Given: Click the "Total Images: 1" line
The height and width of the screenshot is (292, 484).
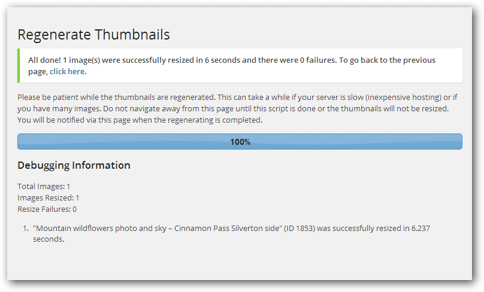Looking at the screenshot, I should [x=44, y=187].
